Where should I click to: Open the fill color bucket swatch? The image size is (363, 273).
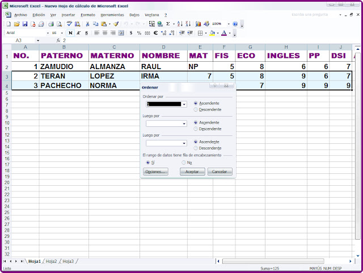pyautogui.click(x=212, y=33)
